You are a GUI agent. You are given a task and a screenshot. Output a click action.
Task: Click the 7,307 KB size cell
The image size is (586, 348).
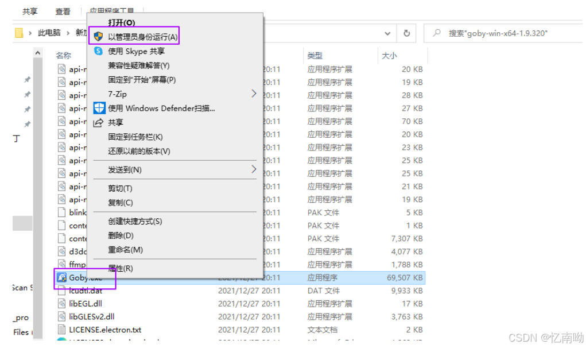pos(407,238)
